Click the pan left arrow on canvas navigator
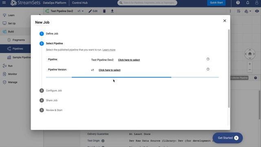Image resolution: width=261 pixels, height=147 pixels. [246, 54]
